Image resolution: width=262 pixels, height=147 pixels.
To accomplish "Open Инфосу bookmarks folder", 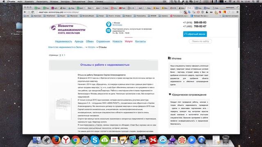I will click(x=127, y=16).
